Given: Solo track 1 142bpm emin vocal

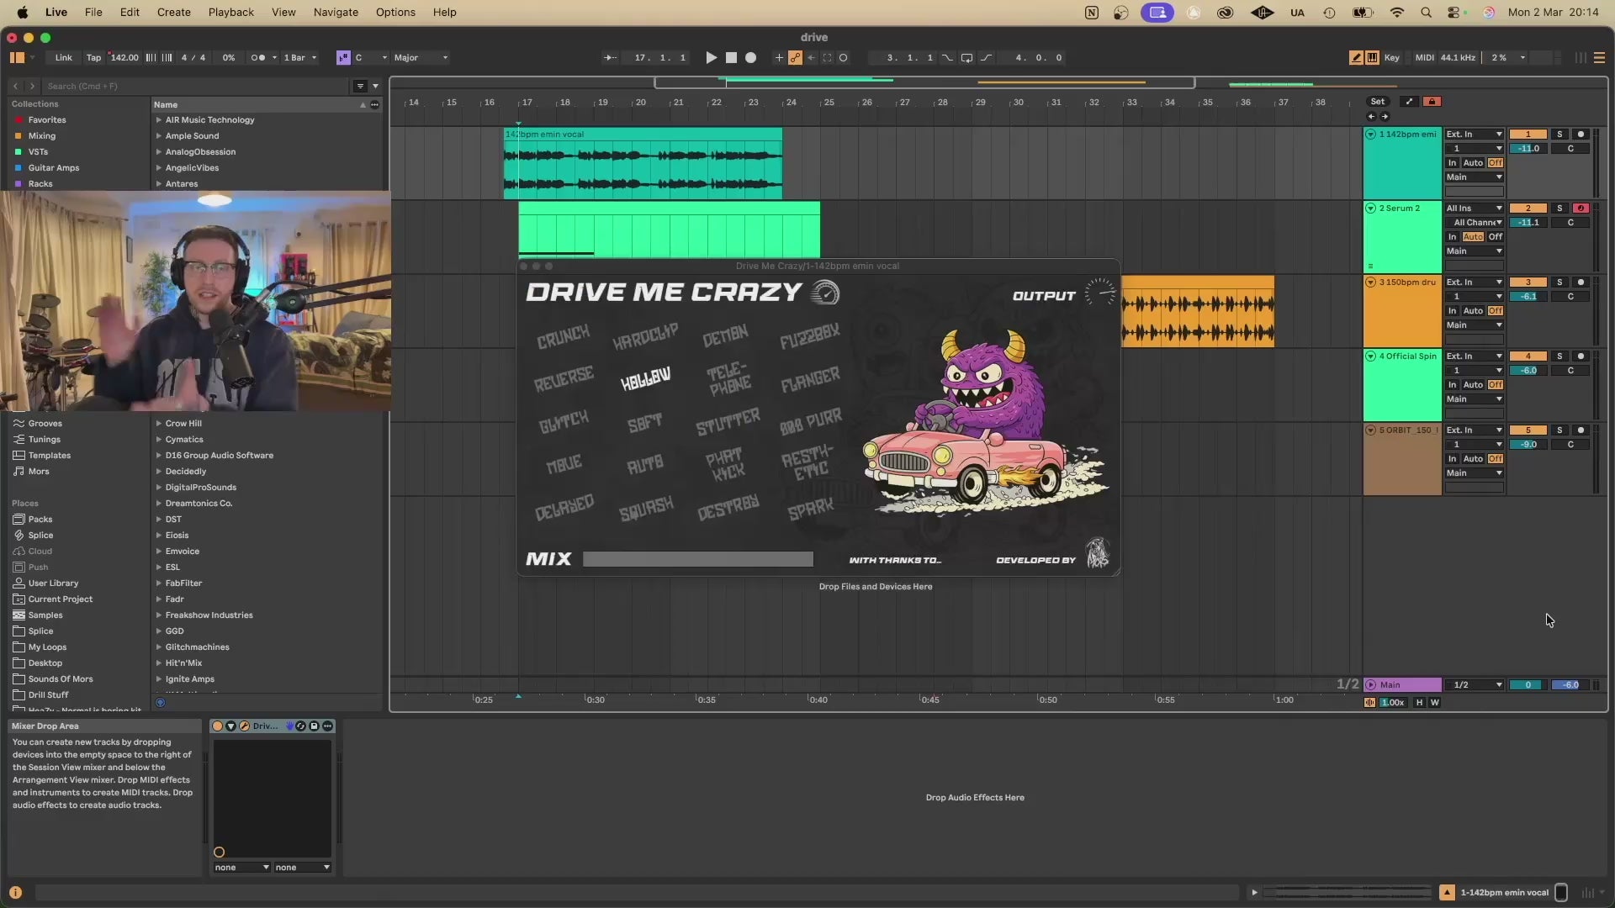Looking at the screenshot, I should (x=1559, y=135).
